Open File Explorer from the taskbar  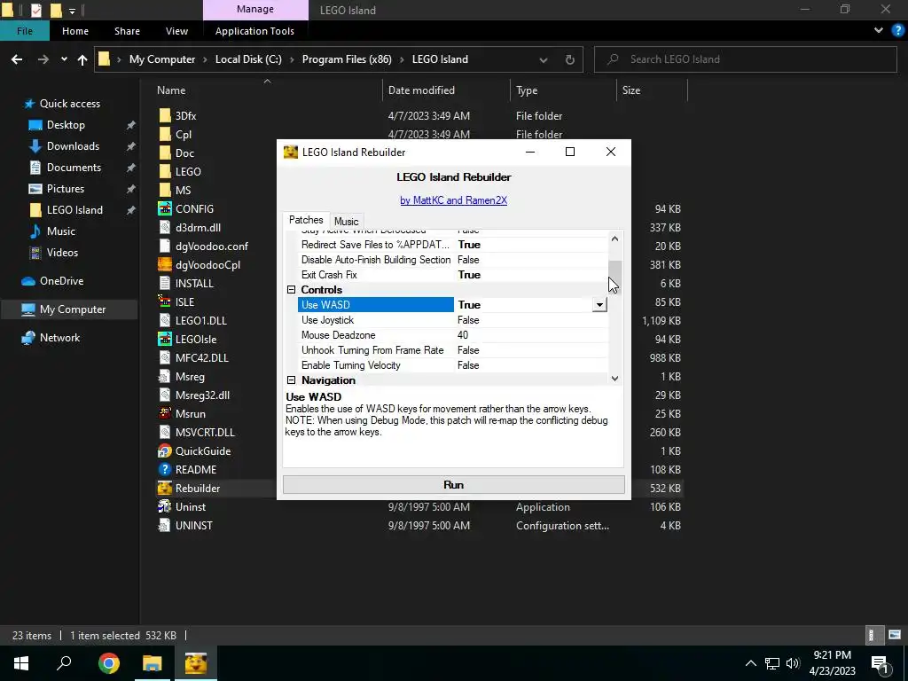pyautogui.click(x=153, y=663)
